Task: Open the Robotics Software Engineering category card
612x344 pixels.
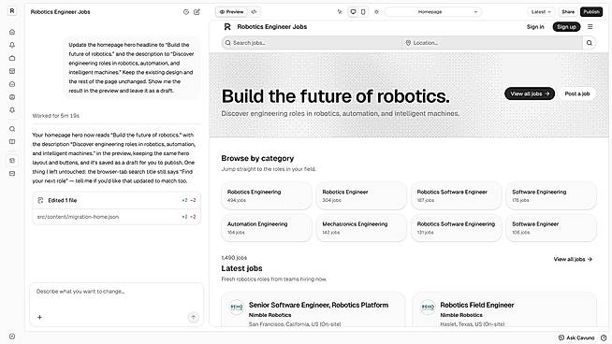Action: click(x=457, y=228)
